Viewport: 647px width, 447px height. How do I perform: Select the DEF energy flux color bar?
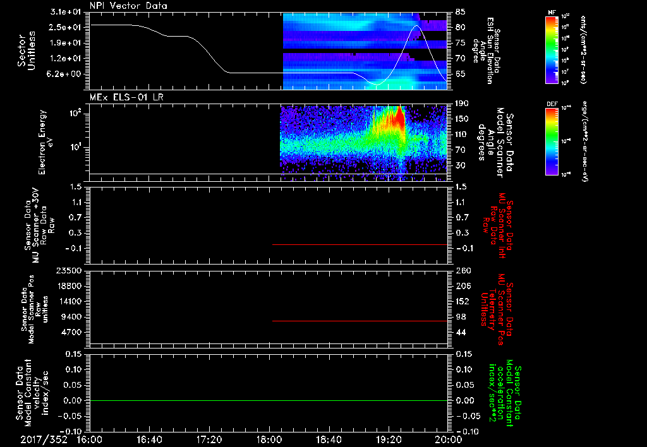coord(552,141)
